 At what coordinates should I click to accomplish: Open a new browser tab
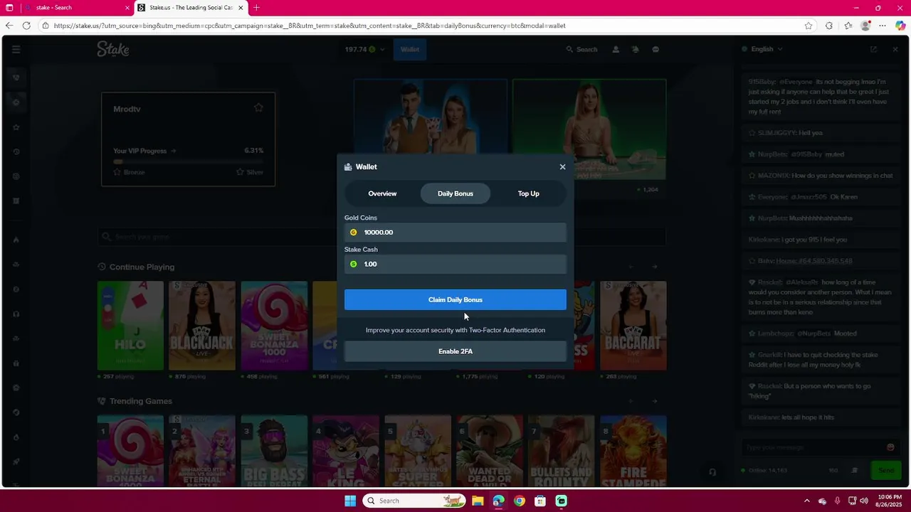pyautogui.click(x=256, y=8)
